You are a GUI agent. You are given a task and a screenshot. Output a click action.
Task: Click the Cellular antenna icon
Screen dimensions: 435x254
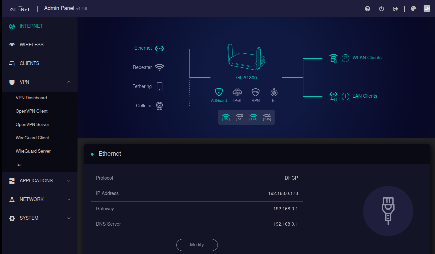click(159, 106)
